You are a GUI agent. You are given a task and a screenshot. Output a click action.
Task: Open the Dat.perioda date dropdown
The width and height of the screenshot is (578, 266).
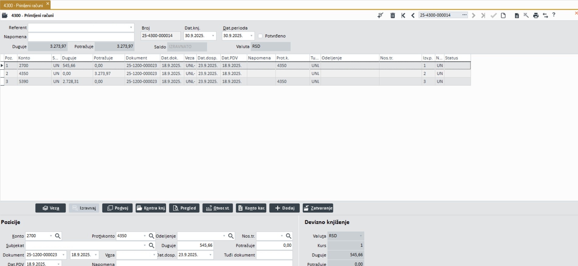pos(251,36)
